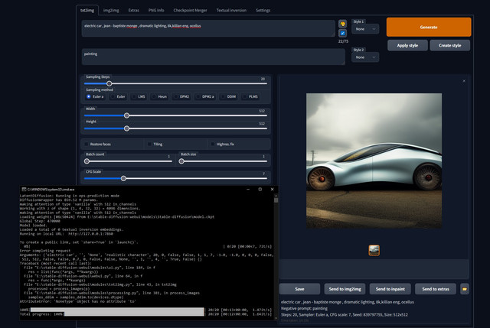Click the Batch size slider handle
This screenshot has height=328, width=490.
coord(181,161)
